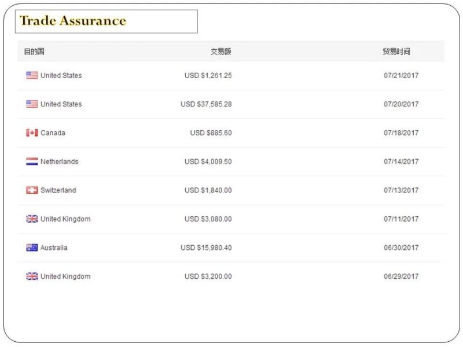This screenshot has width=463, height=347.
Task: Click the amount USD $3,080.00
Action: tap(208, 219)
